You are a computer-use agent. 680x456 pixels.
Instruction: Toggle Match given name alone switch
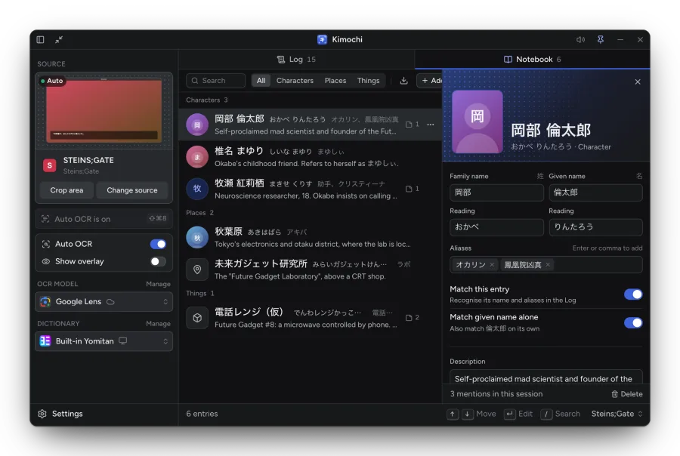[x=633, y=323]
